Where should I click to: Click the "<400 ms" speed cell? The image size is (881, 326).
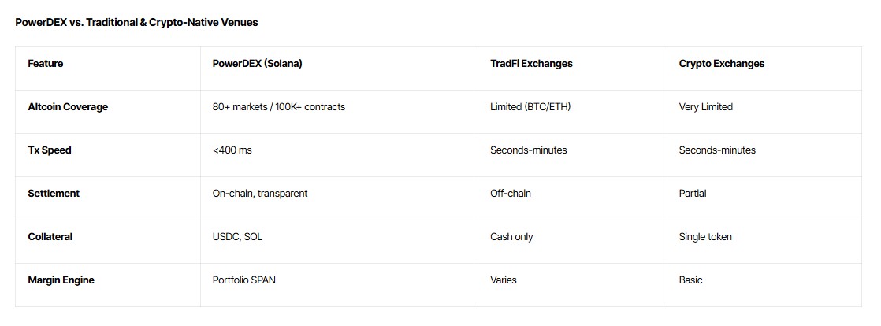point(232,150)
